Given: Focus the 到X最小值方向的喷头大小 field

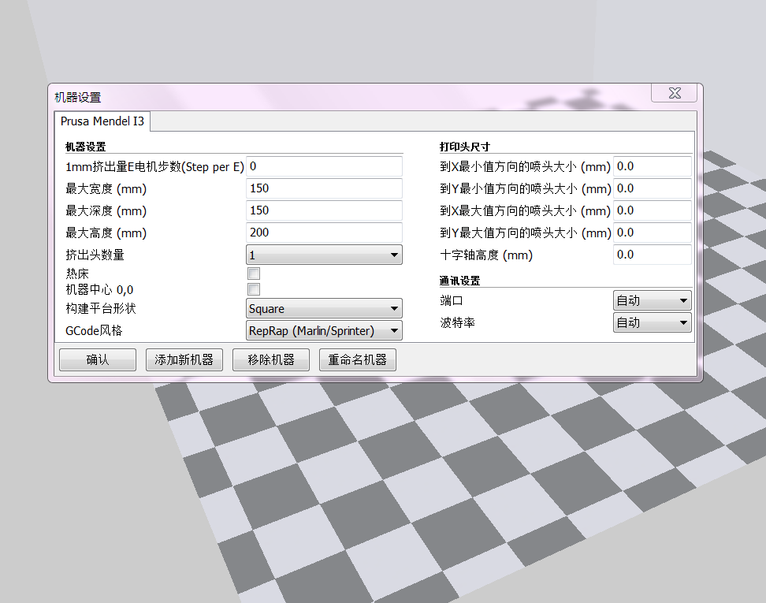Looking at the screenshot, I should click(x=652, y=166).
